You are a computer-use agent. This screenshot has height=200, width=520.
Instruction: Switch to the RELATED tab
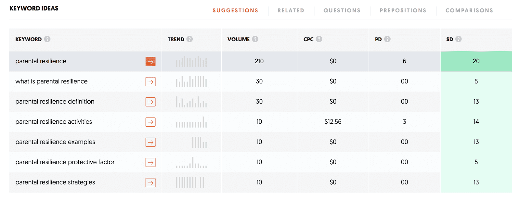[291, 10]
